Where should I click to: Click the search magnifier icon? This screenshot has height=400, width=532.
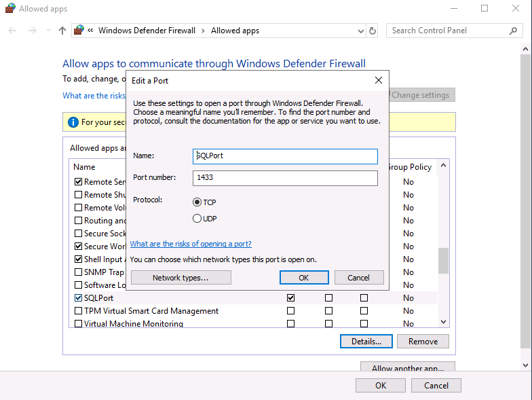coord(513,31)
